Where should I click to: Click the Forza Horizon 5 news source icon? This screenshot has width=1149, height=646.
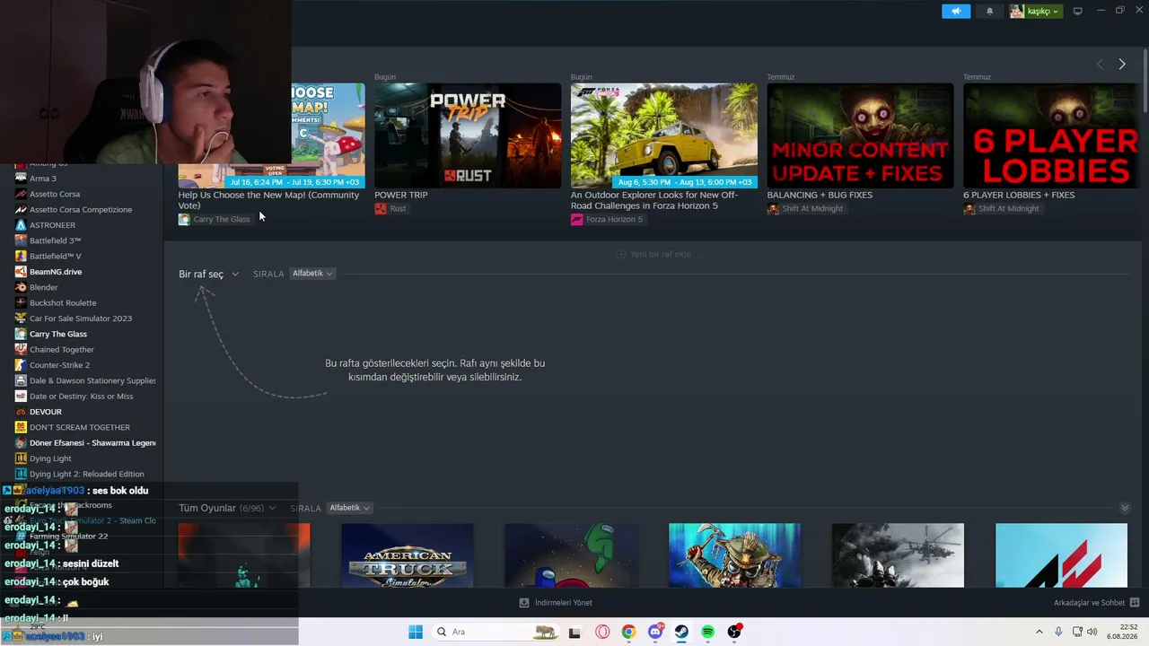pyautogui.click(x=577, y=220)
